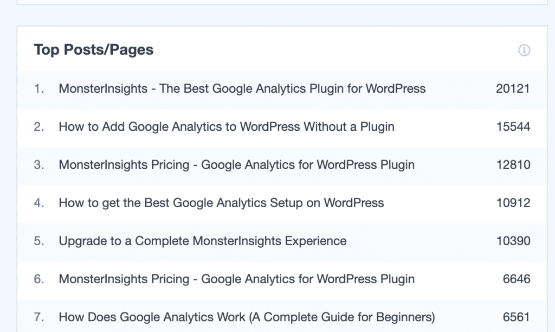Select the view count 15544
Image resolution: width=555 pixels, height=332 pixels.
pos(513,126)
